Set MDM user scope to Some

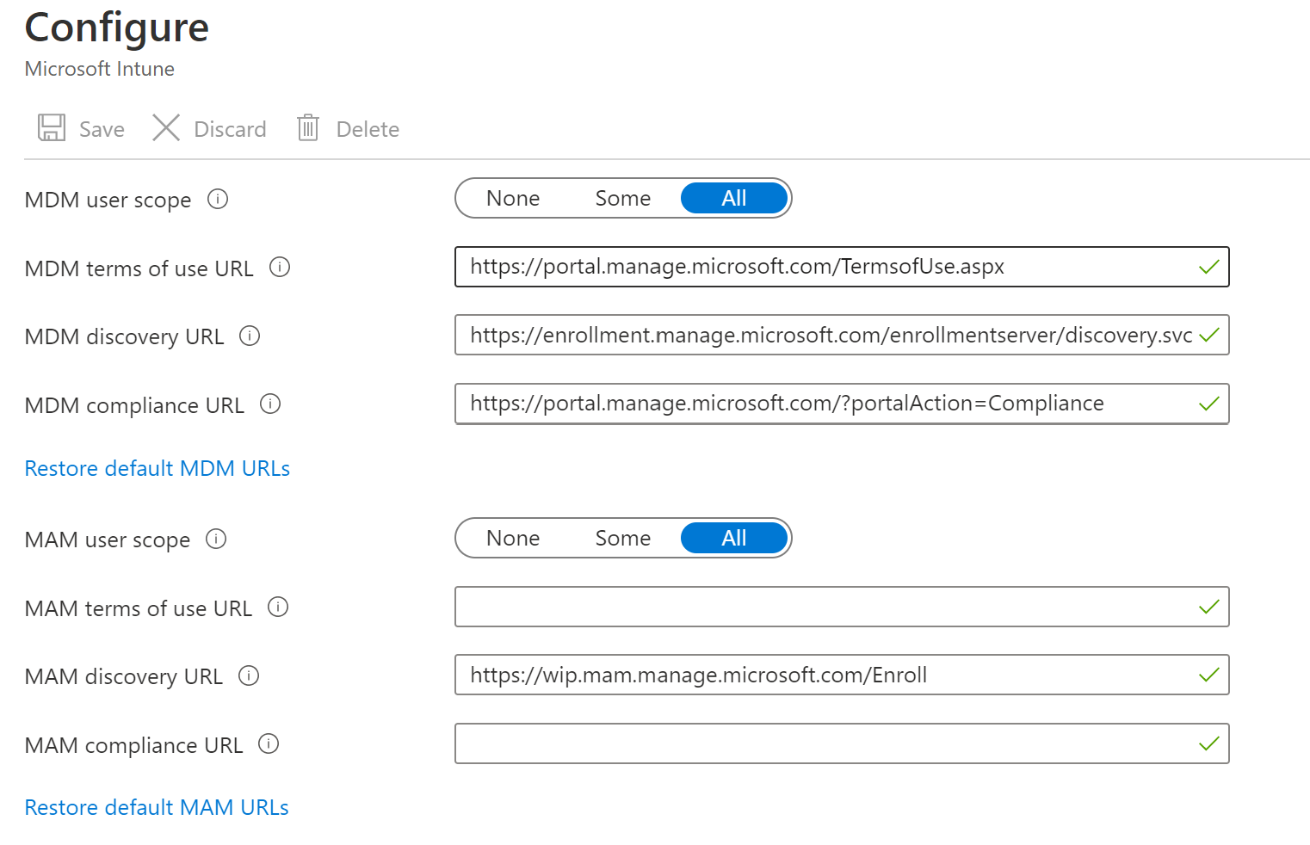click(622, 199)
